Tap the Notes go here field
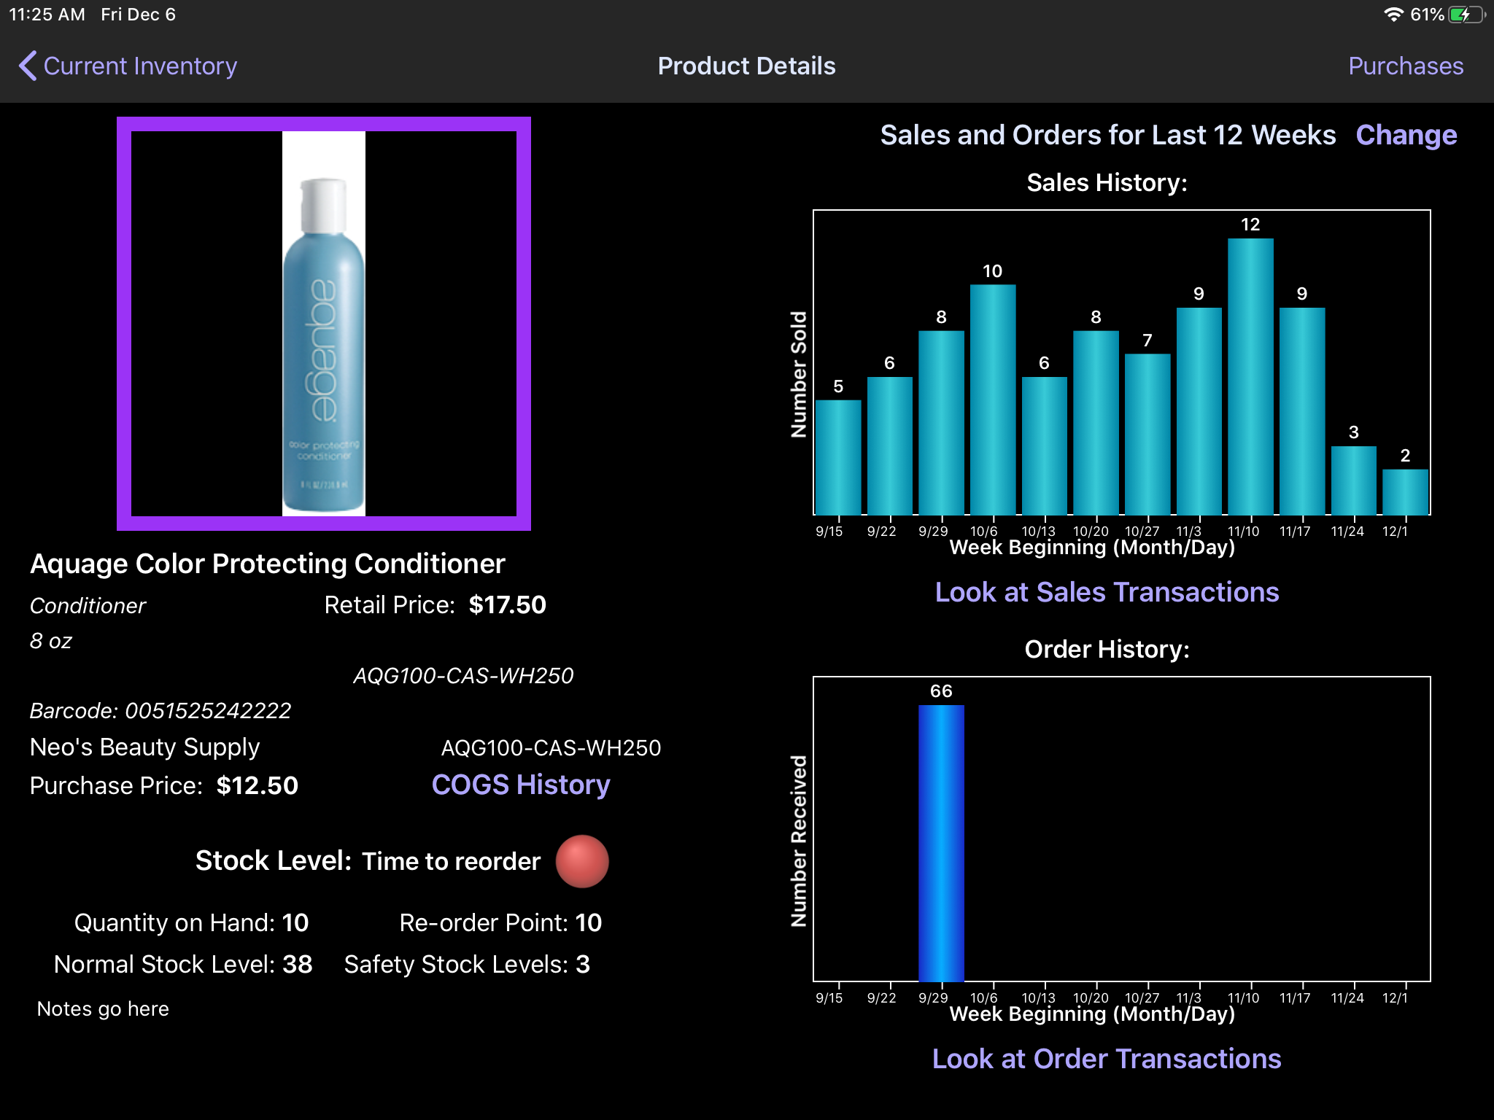This screenshot has height=1120, width=1494. [103, 1008]
